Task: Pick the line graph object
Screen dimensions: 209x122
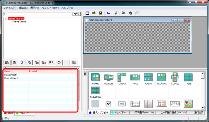Action: (x=135, y=104)
